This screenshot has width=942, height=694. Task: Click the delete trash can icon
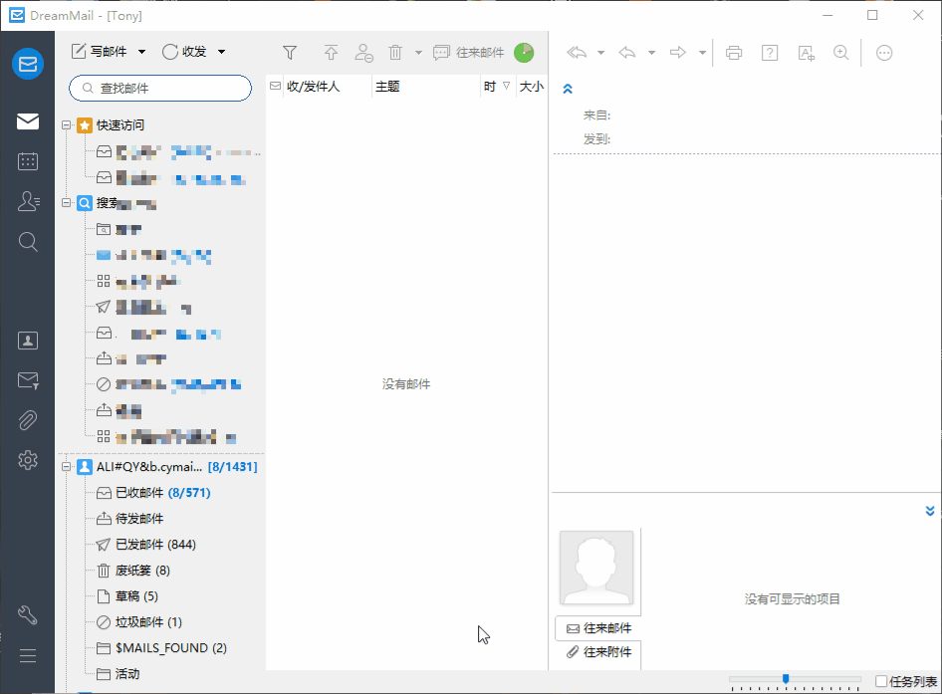(394, 53)
